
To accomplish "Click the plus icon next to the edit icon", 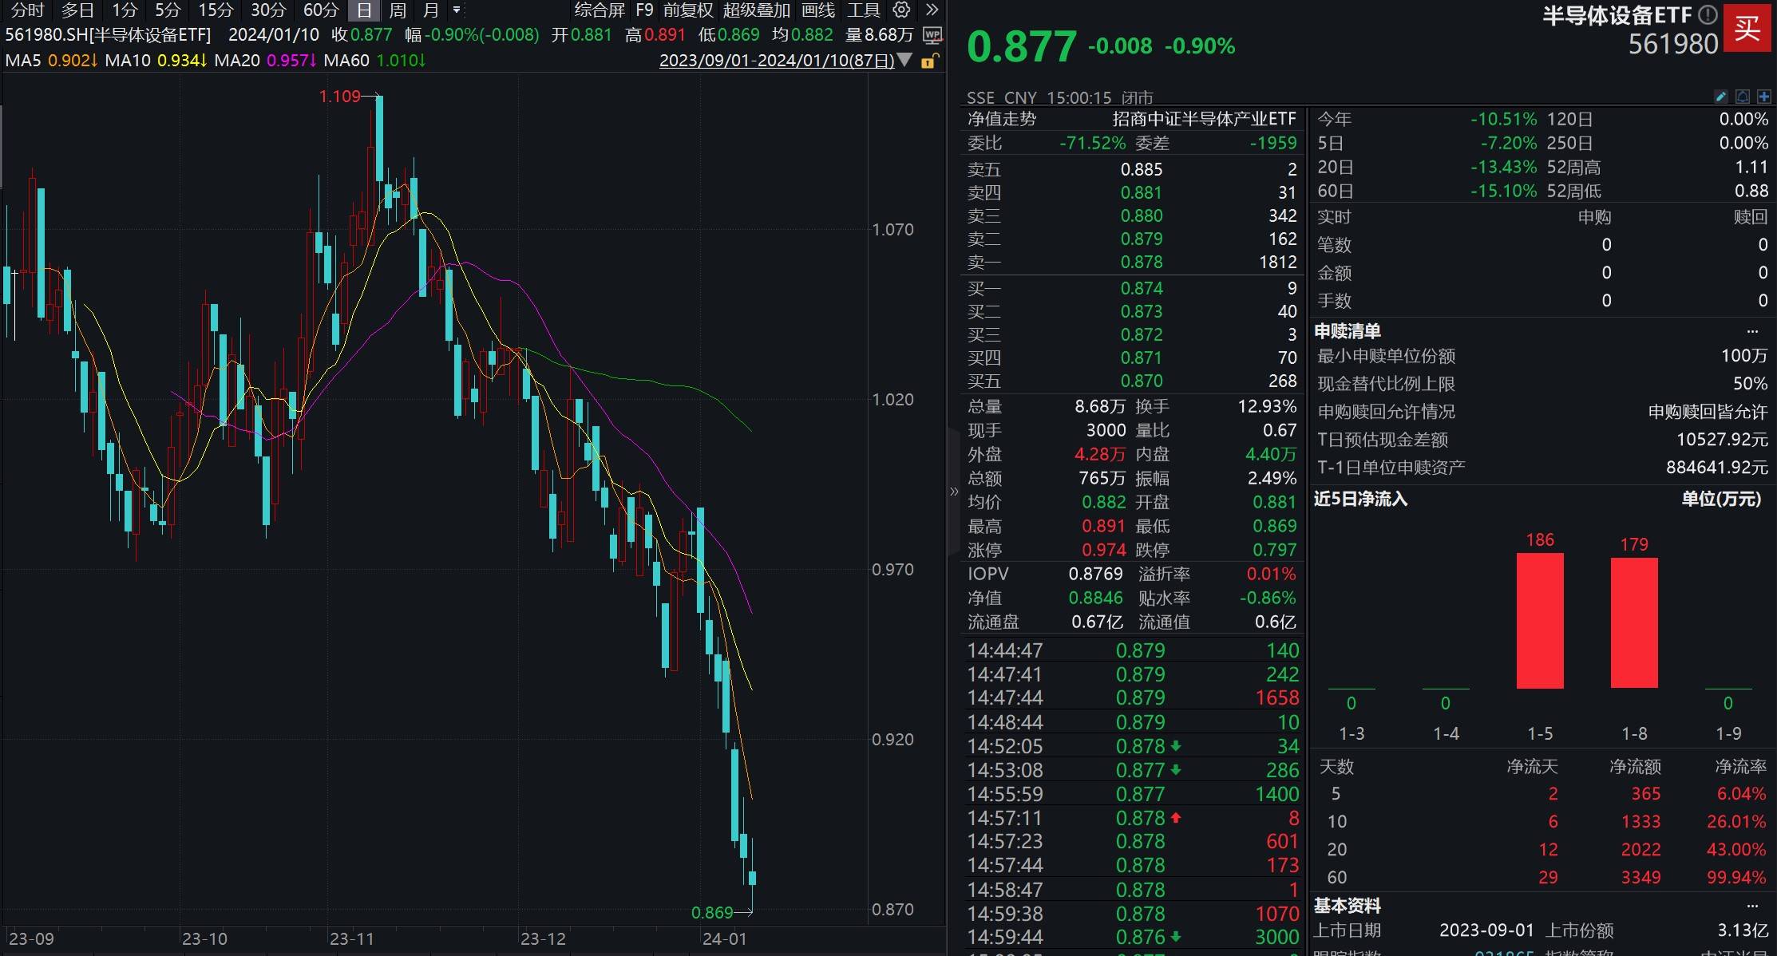I will 1763,97.
